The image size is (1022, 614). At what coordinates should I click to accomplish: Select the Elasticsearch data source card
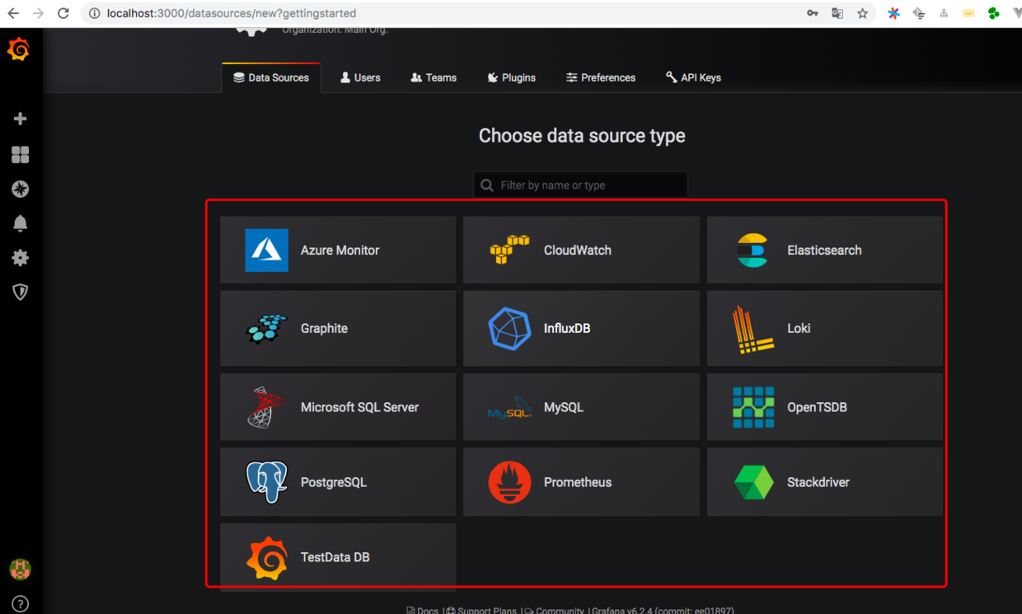(824, 250)
